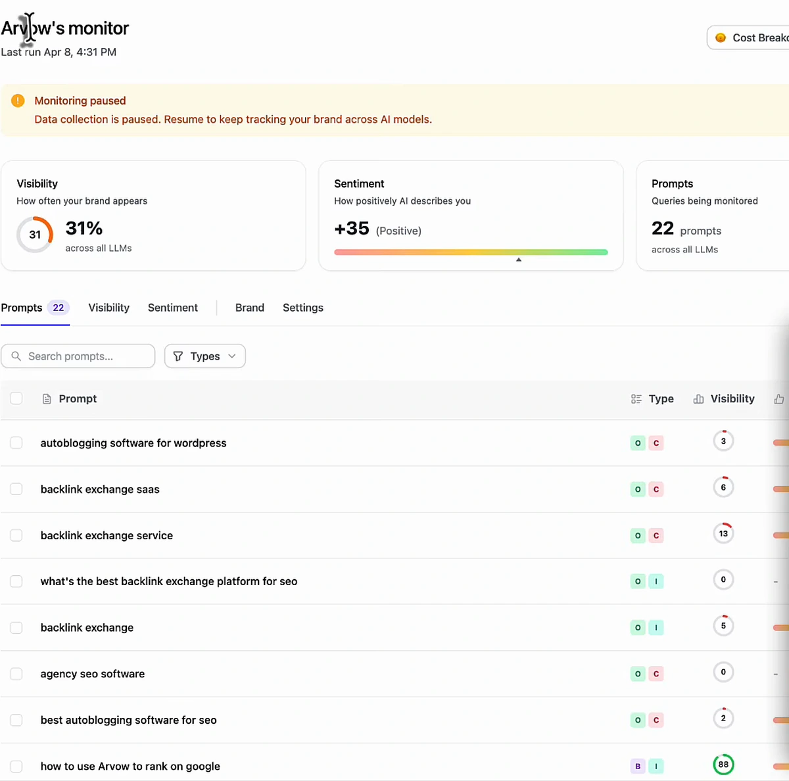The image size is (789, 781).
Task: Click C badge for autoblogging software for wordpress
Action: pyautogui.click(x=656, y=443)
